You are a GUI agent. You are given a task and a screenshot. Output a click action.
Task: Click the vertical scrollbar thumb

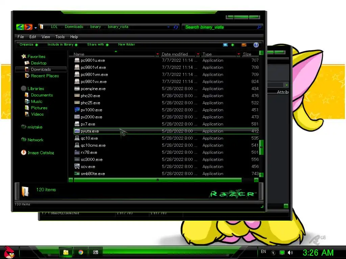point(261,147)
